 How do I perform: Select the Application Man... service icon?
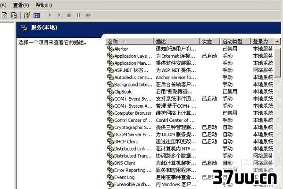coord(110,63)
